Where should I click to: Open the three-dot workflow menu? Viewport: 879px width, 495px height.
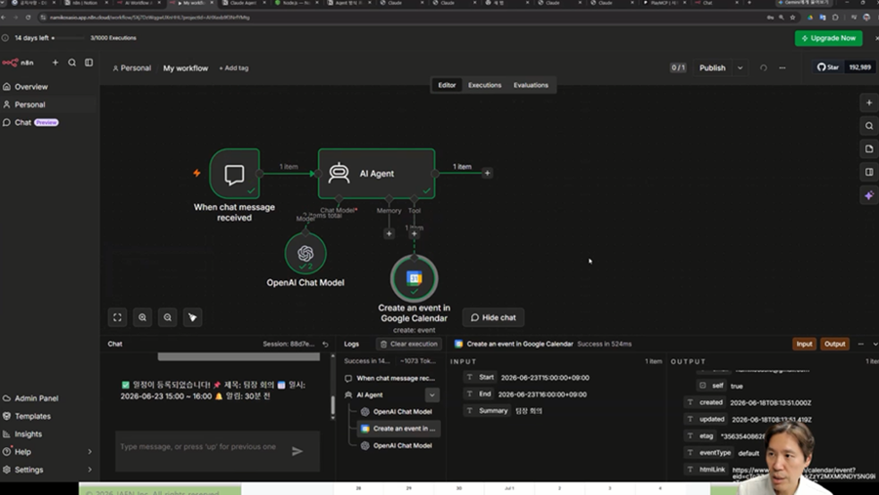tap(782, 68)
